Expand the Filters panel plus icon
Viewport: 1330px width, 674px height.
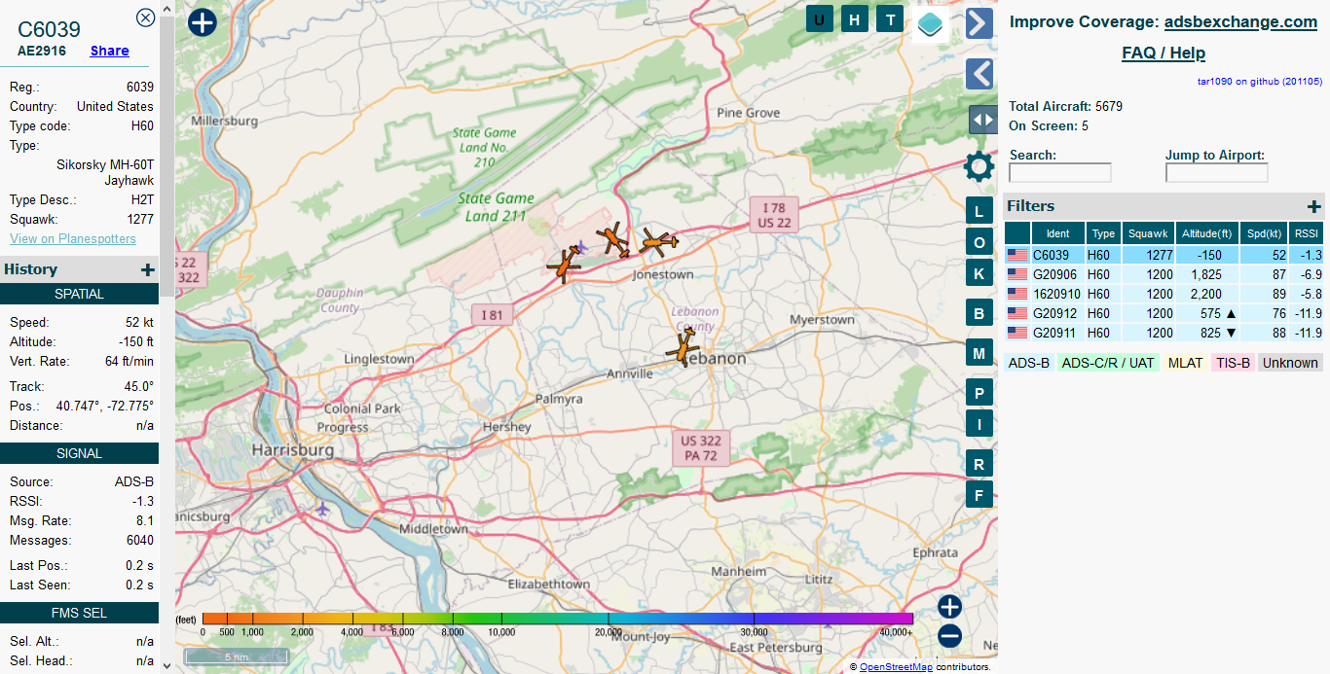tap(1314, 206)
